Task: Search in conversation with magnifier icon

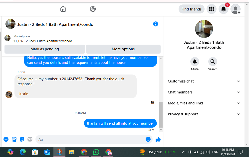Action: pos(213,62)
